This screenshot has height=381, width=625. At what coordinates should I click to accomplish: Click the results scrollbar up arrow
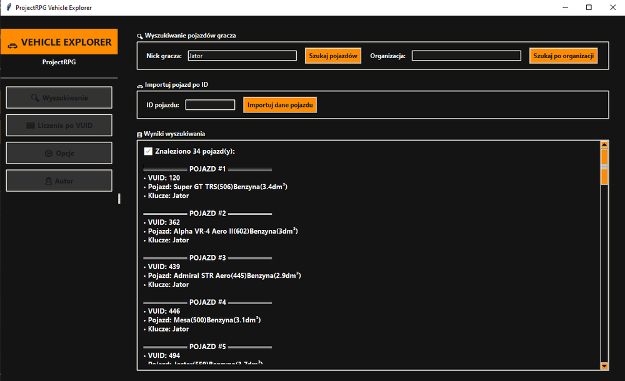tap(604, 145)
